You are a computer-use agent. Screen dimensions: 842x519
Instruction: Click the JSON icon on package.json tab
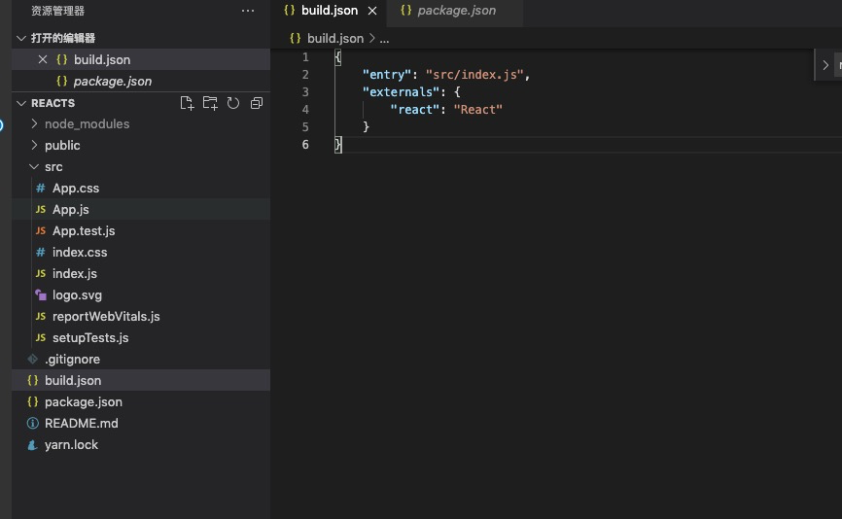point(406,10)
